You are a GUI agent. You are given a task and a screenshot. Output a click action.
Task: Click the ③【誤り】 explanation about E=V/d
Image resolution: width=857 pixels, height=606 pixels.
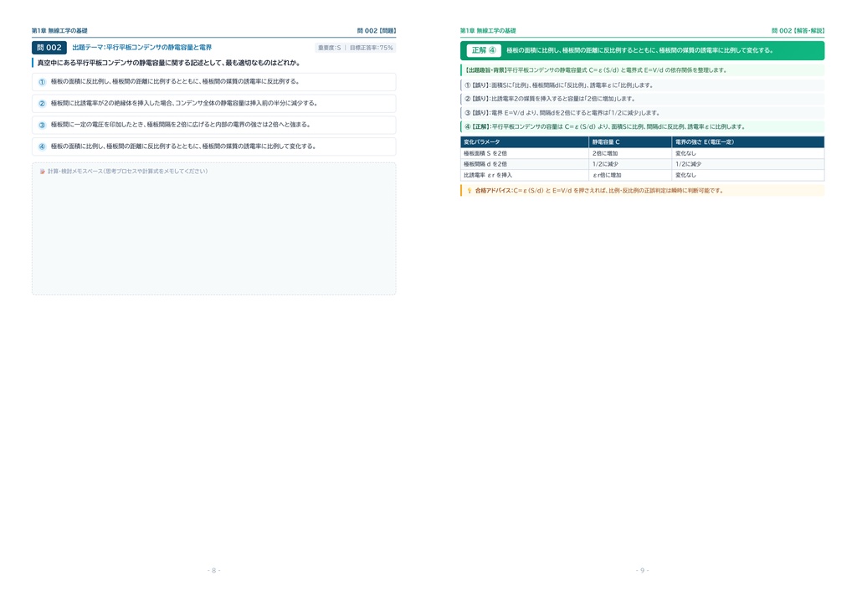click(642, 113)
